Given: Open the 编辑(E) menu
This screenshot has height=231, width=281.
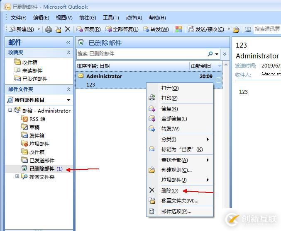Looking at the screenshot, I should coord(41,18).
